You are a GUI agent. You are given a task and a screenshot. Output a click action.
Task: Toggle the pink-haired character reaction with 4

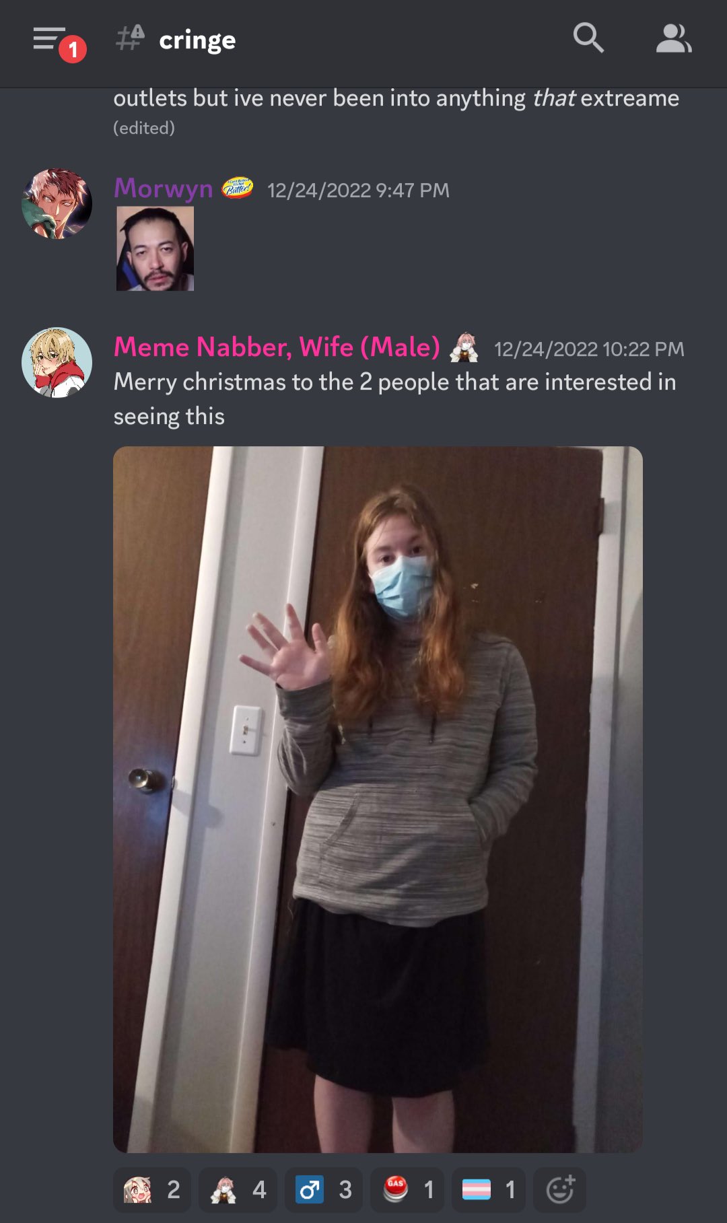[x=238, y=1190]
